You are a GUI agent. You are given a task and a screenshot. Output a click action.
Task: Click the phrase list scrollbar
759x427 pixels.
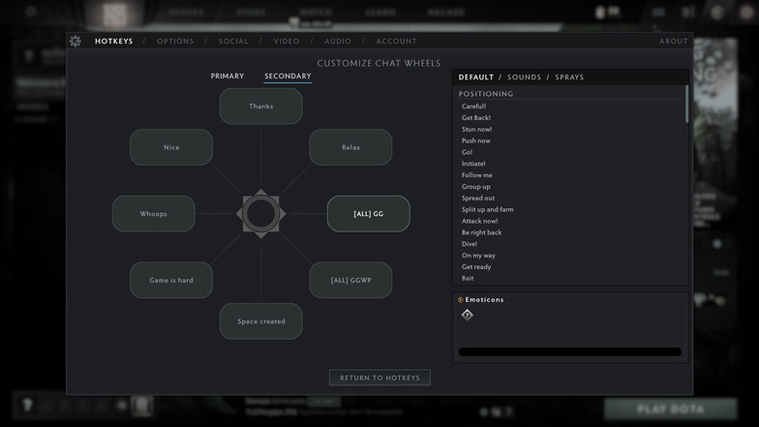686,105
